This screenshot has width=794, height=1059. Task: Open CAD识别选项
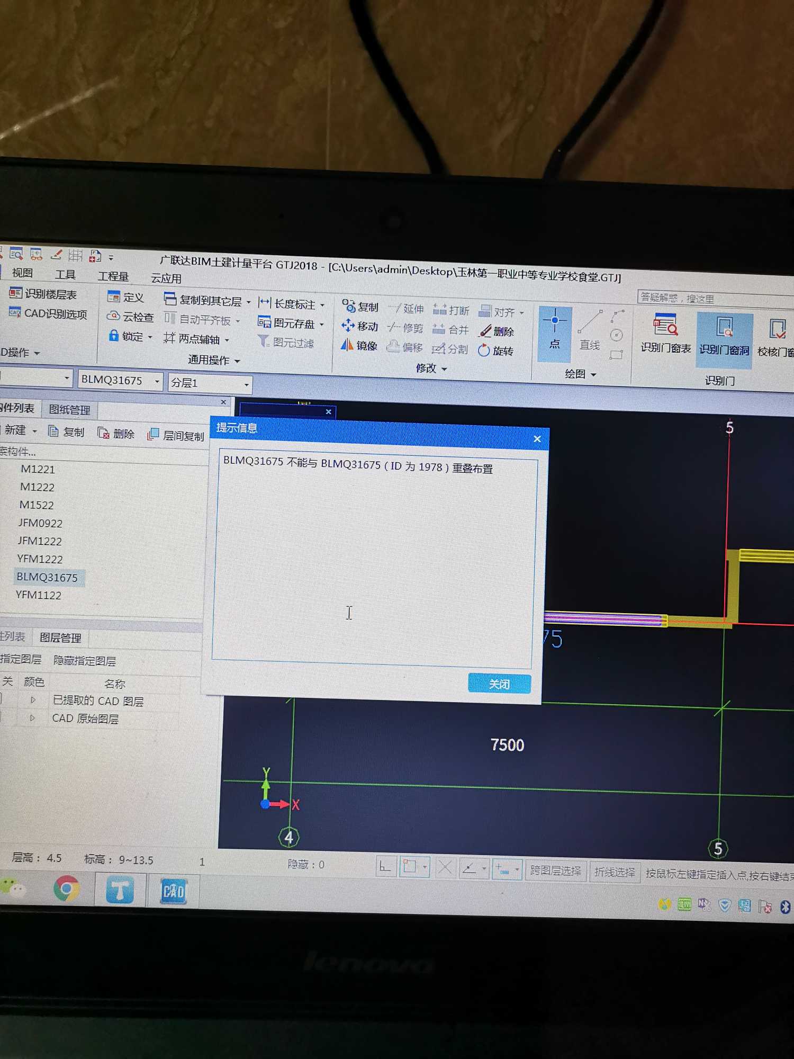click(x=48, y=313)
